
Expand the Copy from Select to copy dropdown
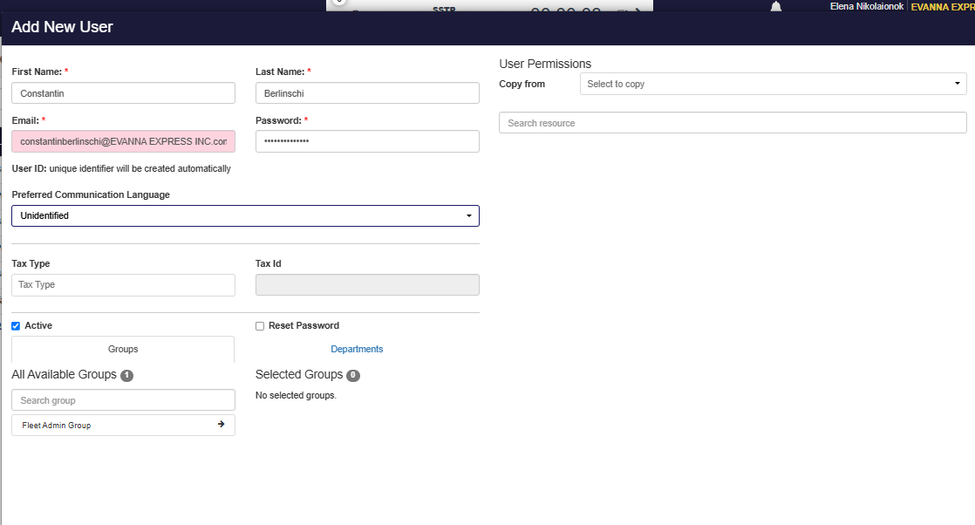click(773, 84)
